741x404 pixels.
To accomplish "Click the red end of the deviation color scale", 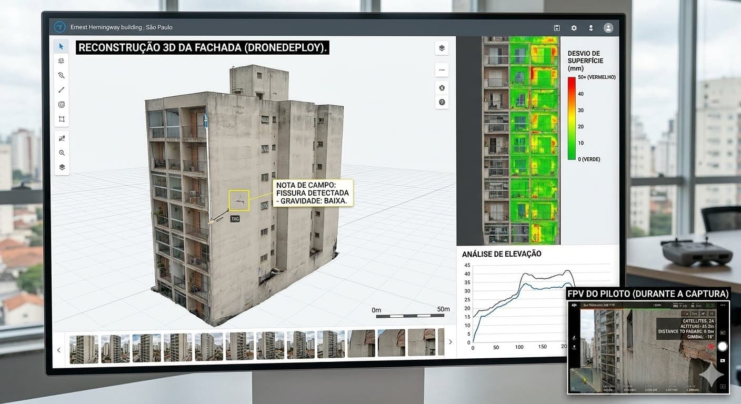I will (571, 80).
